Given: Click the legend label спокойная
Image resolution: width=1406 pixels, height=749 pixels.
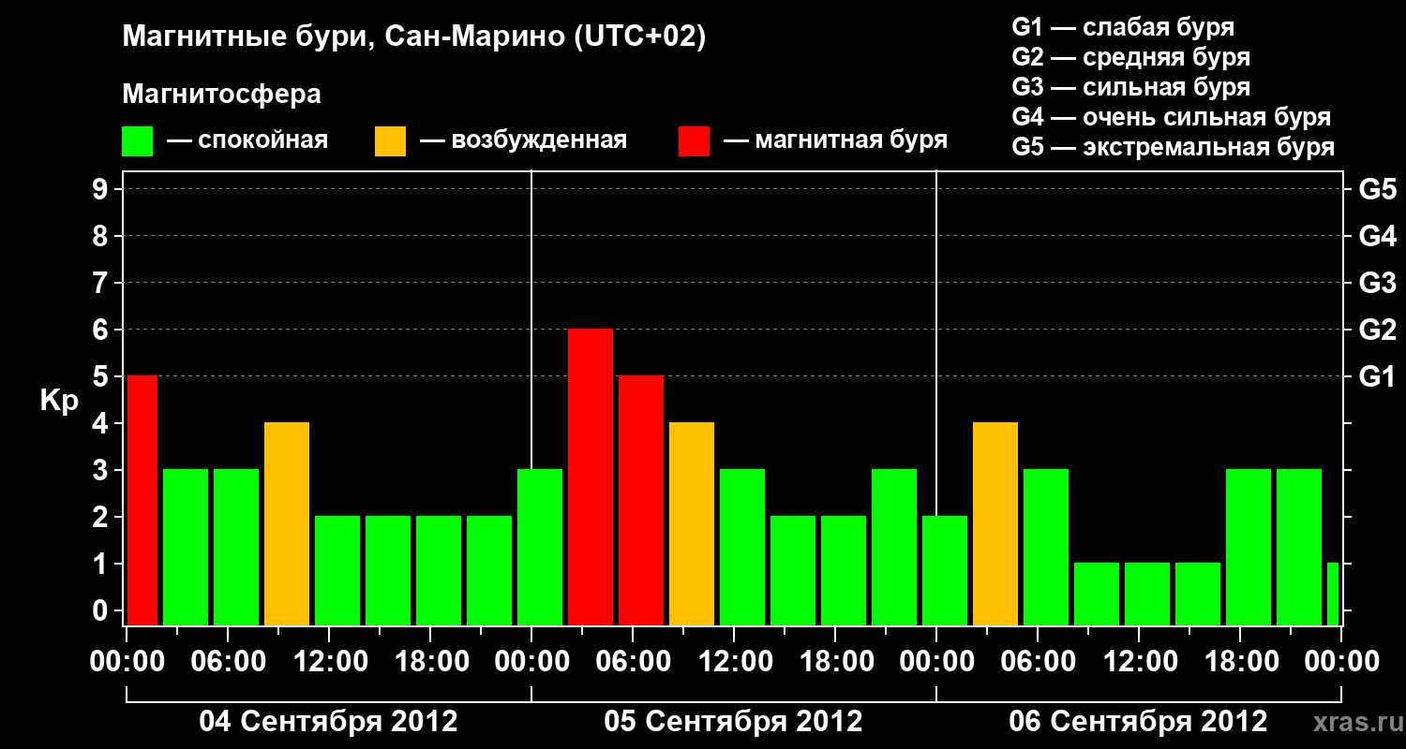Looking at the screenshot, I should pyautogui.click(x=262, y=141).
